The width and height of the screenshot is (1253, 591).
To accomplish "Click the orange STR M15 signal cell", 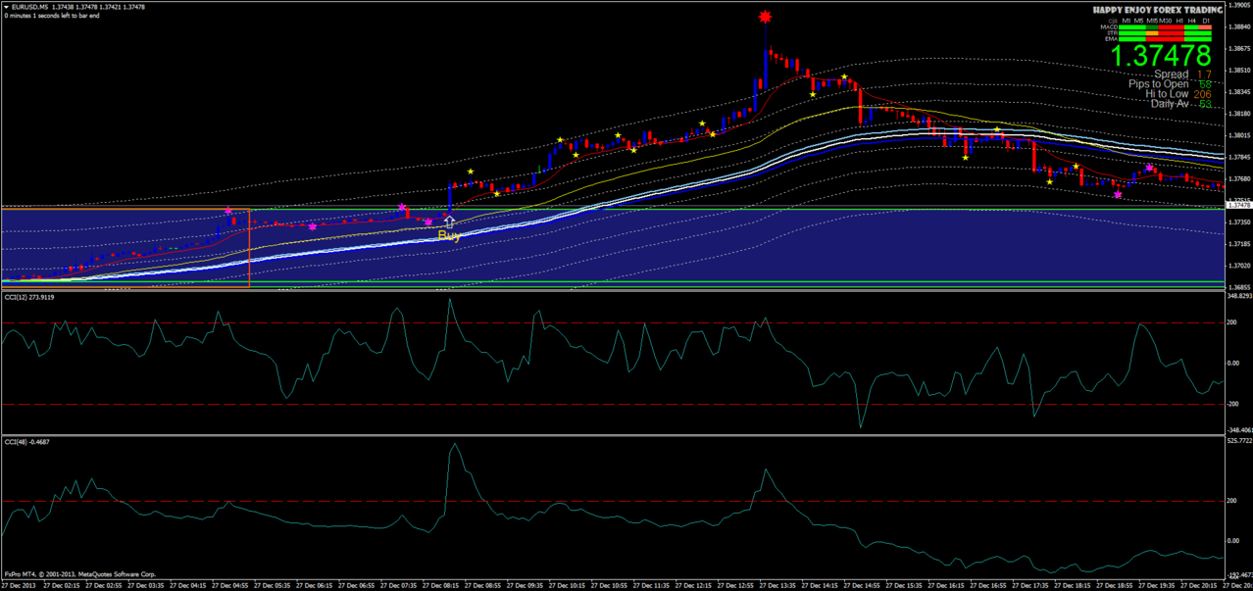I will 1152,33.
